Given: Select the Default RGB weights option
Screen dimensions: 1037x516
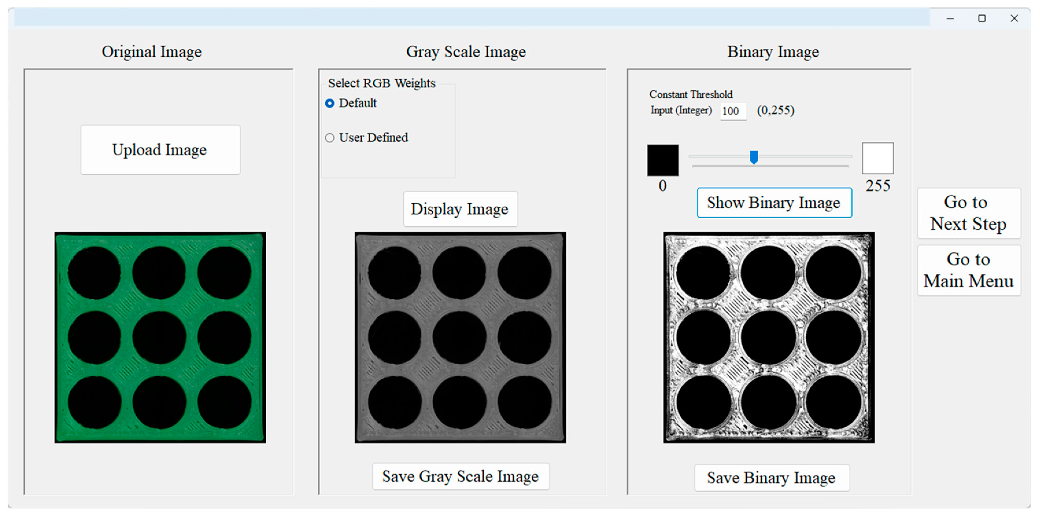Looking at the screenshot, I should (x=330, y=103).
